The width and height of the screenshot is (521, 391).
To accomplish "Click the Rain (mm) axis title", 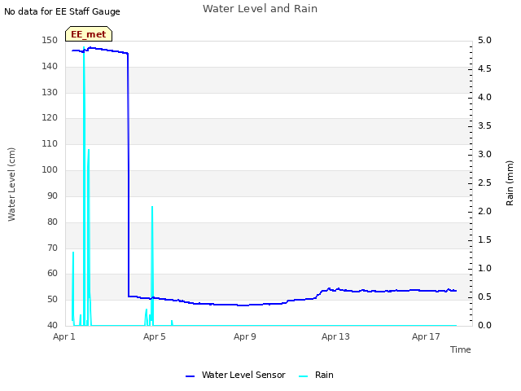I will click(510, 183).
